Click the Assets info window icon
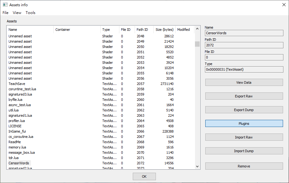 pos(5,5)
